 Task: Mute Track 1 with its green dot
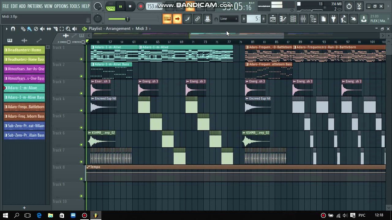coord(81,59)
